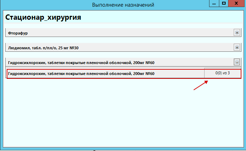The image size is (246, 151).
Task: Maximize the Выполнение назначений window
Action: [x=224, y=3]
